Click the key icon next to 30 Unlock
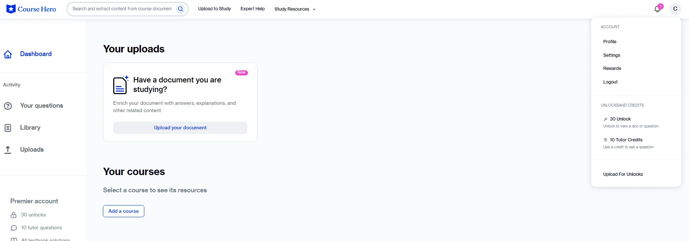Viewport: 689px width, 241px height. (x=605, y=119)
